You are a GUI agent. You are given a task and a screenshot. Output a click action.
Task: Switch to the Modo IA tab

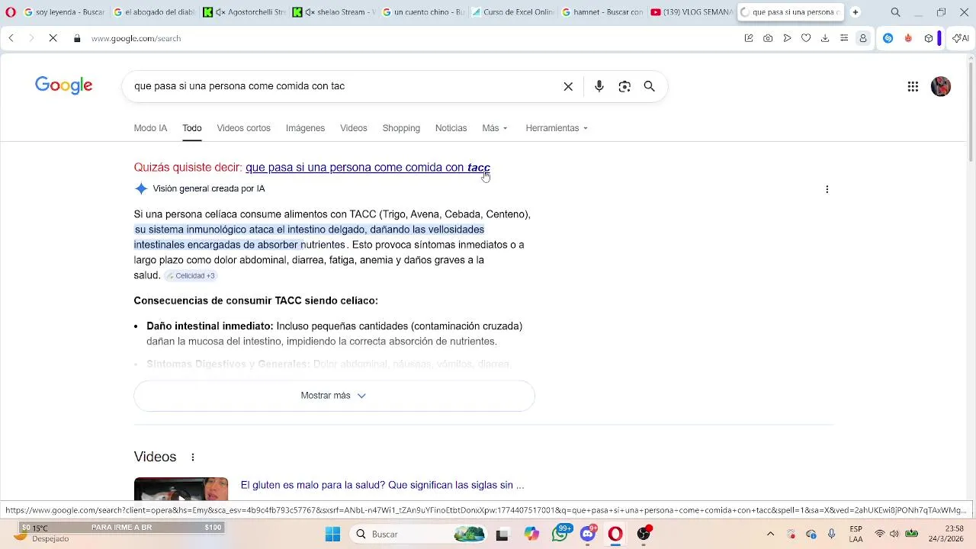click(x=150, y=128)
